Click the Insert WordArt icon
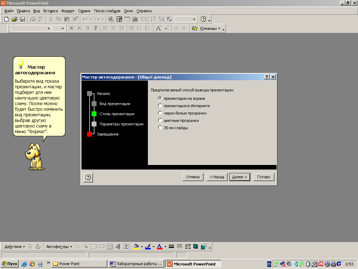This screenshot has height=269, width=358. click(x=118, y=247)
